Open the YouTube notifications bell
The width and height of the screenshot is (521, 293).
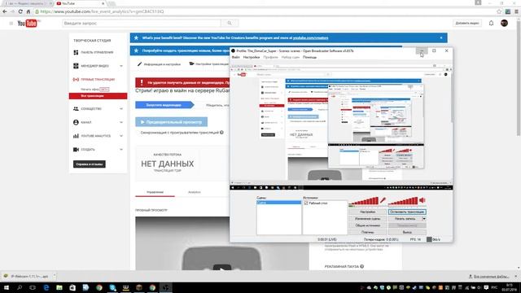[491, 24]
